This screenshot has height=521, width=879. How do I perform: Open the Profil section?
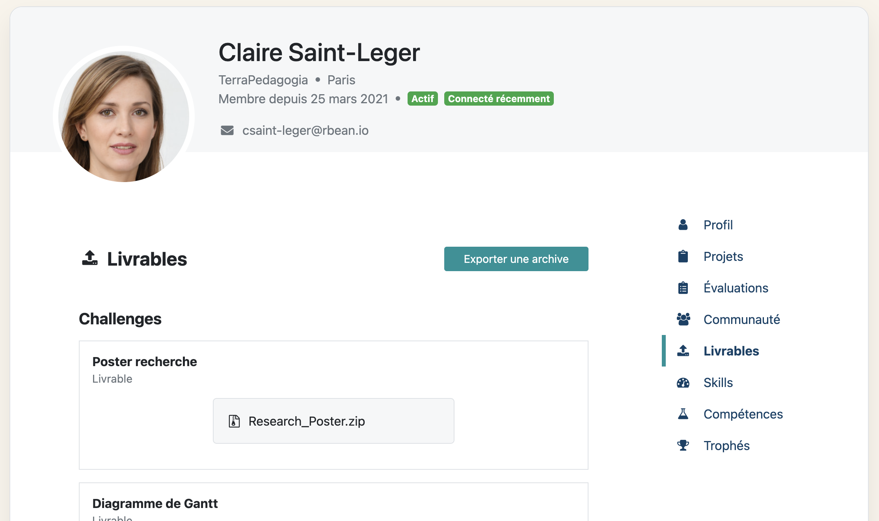pos(718,225)
